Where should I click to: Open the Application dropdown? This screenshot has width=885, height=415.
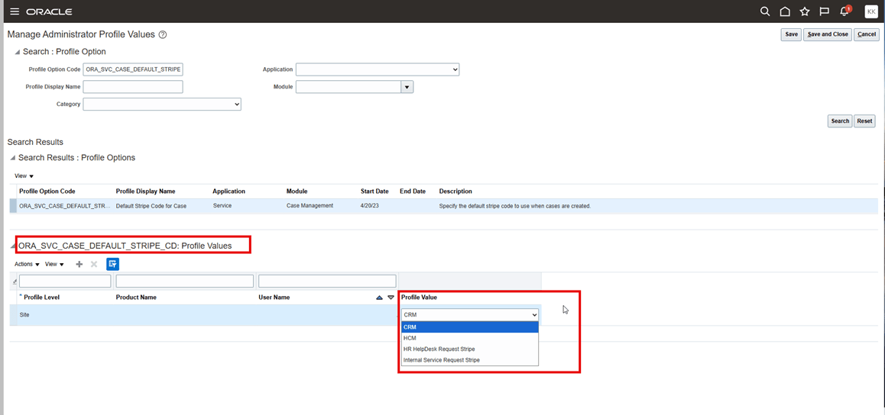pyautogui.click(x=378, y=69)
